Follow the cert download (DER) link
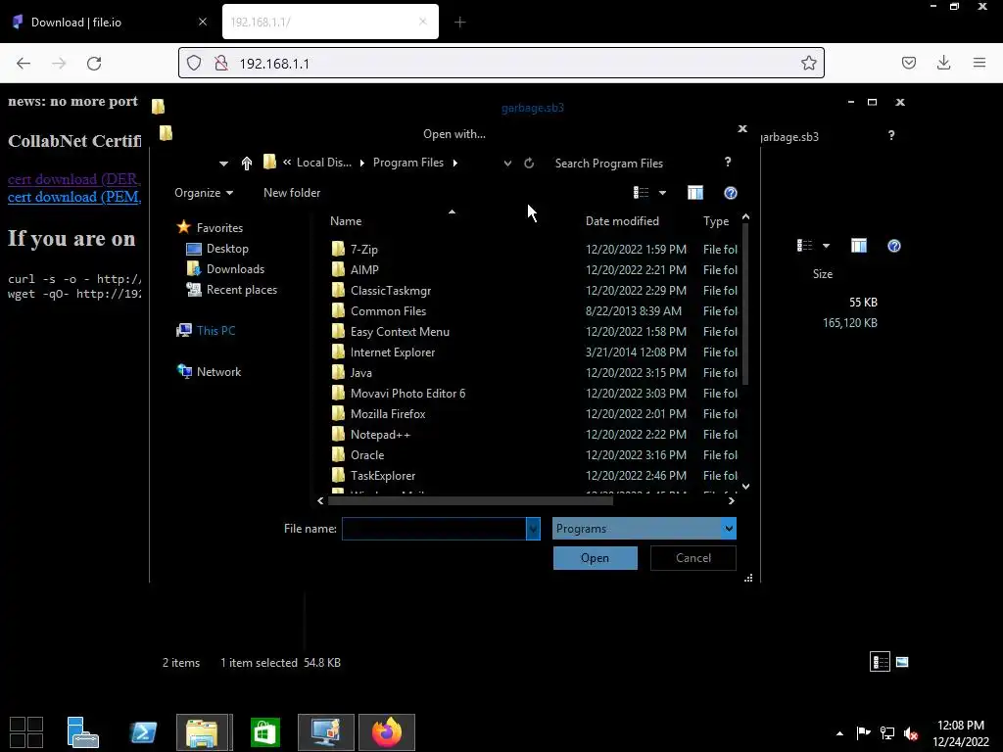The height and width of the screenshot is (752, 1003). coord(74,179)
